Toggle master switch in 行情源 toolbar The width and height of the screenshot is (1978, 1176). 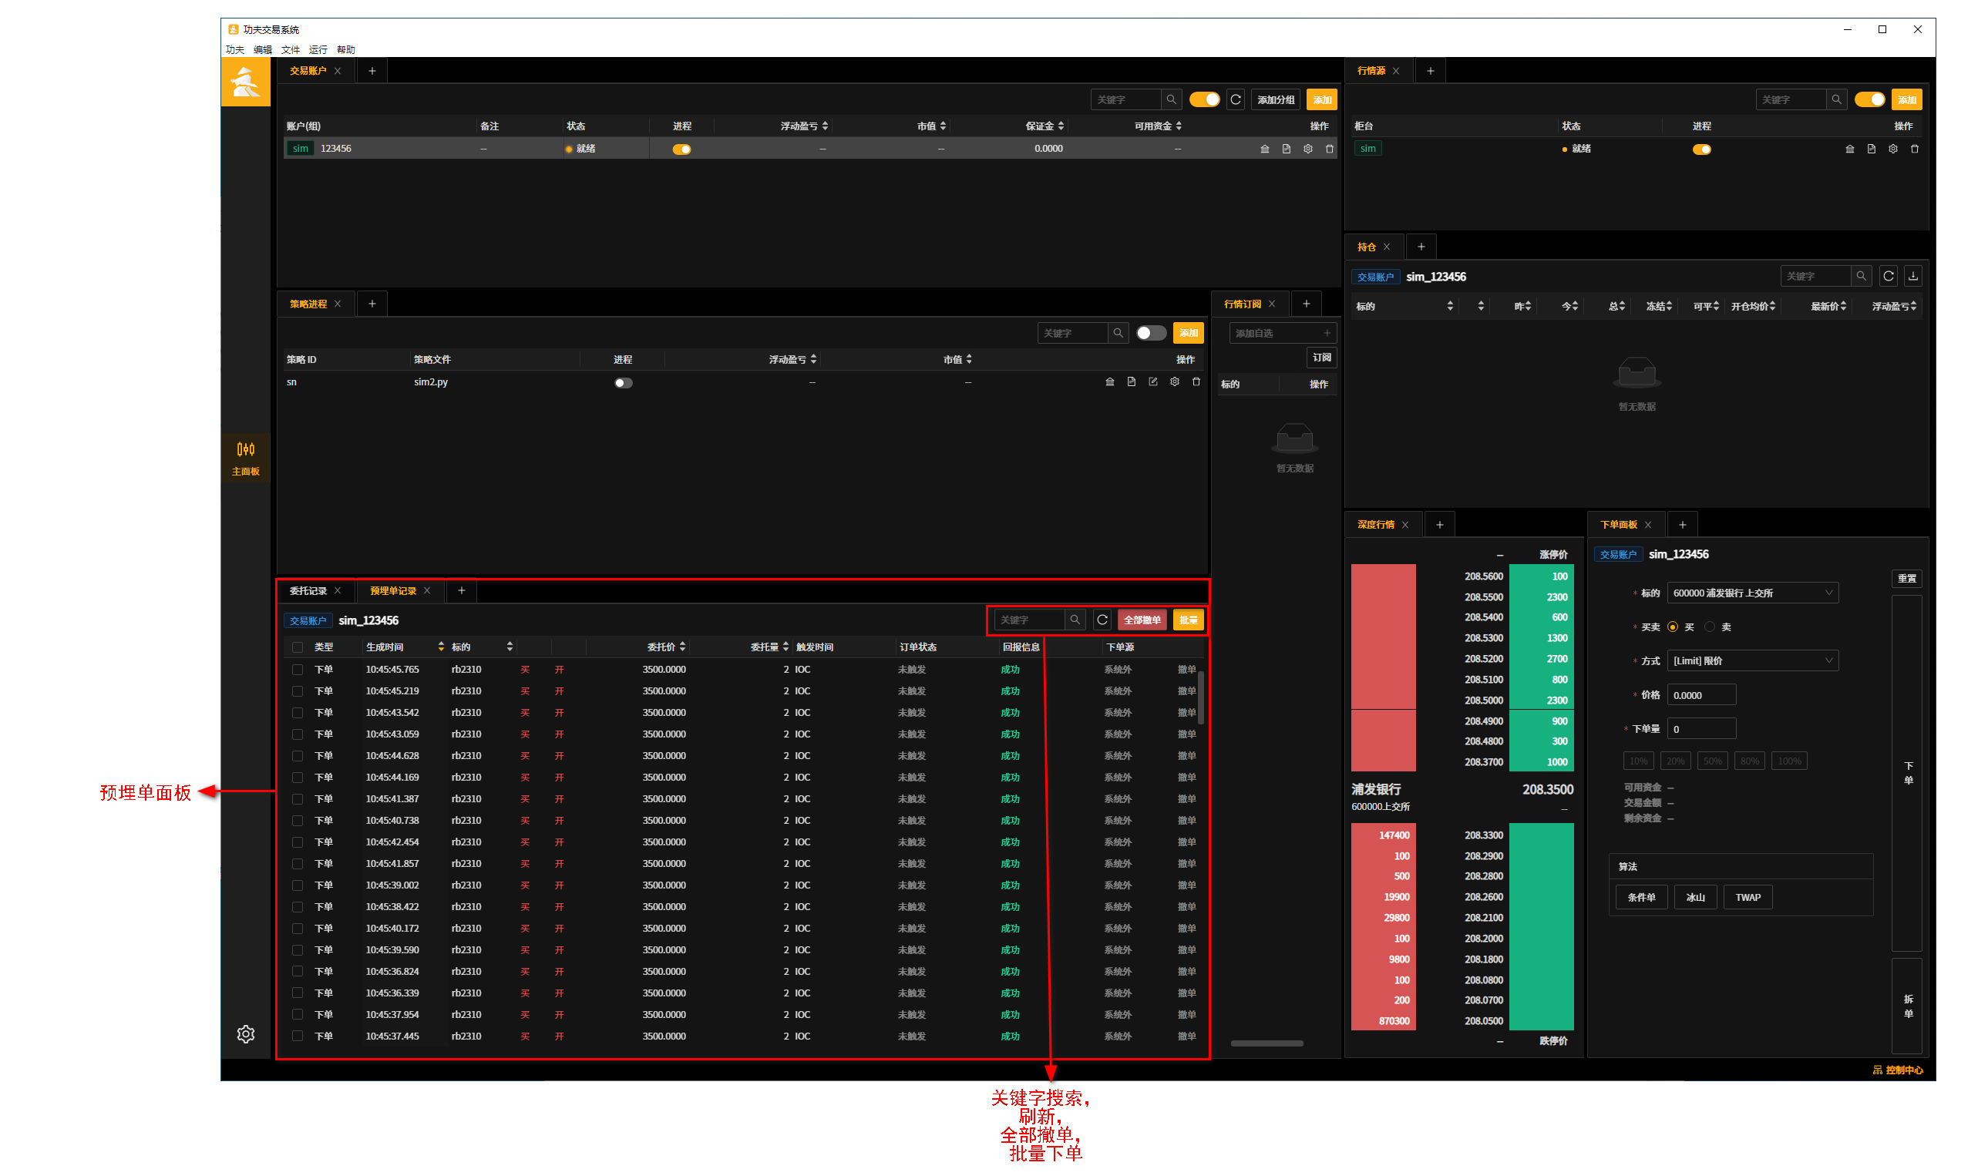[1870, 100]
